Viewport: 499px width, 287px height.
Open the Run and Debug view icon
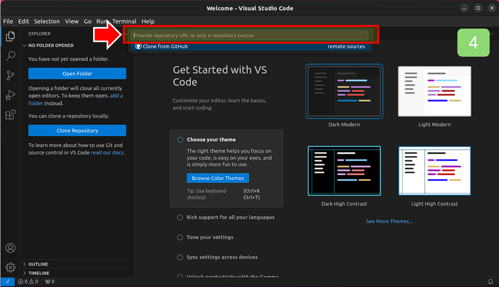(x=10, y=95)
